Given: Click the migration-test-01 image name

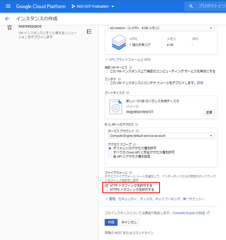Looking at the screenshot, I should pyautogui.click(x=140, y=112).
